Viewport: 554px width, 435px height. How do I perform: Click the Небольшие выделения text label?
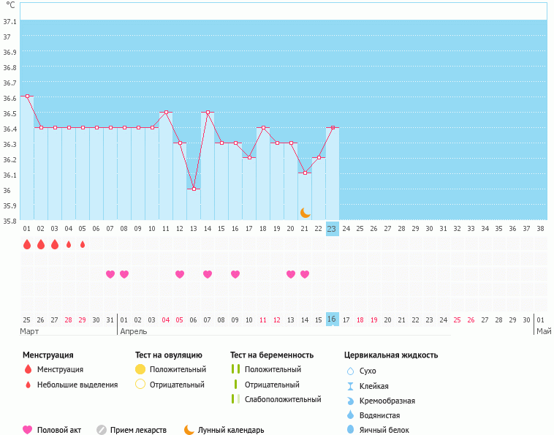tap(77, 385)
